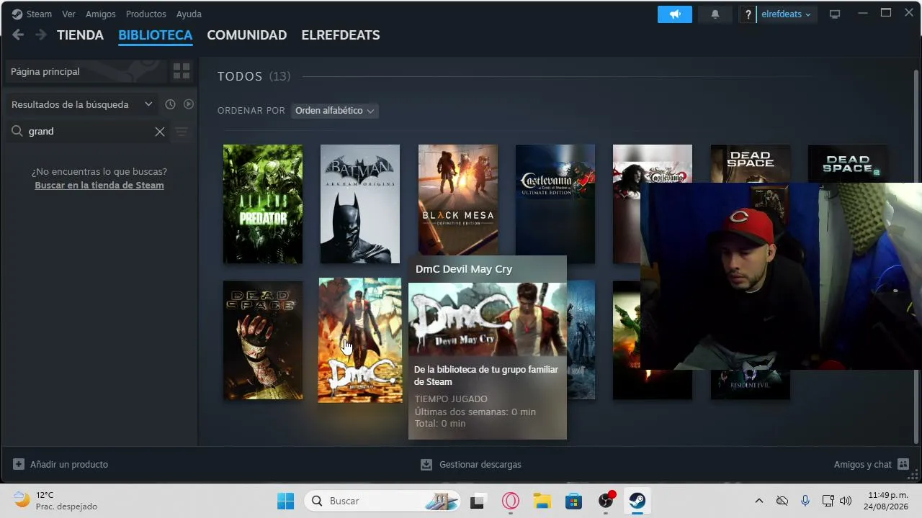922x518 pixels.
Task: Expand the elrefdeats account dropdown
Action: (787, 14)
